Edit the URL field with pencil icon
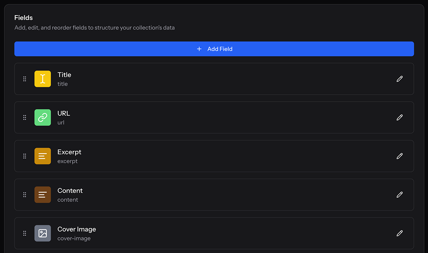 pyautogui.click(x=400, y=117)
